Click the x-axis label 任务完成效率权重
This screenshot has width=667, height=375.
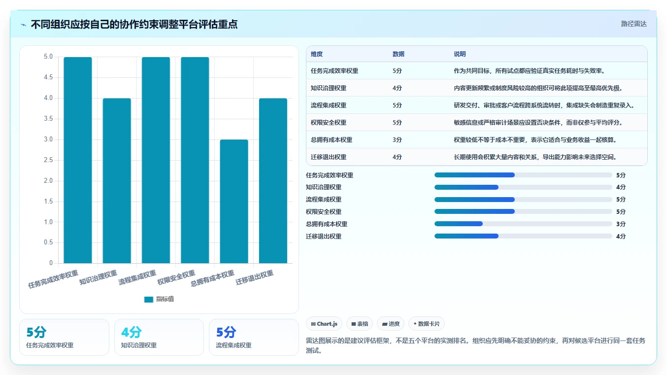pyautogui.click(x=53, y=279)
